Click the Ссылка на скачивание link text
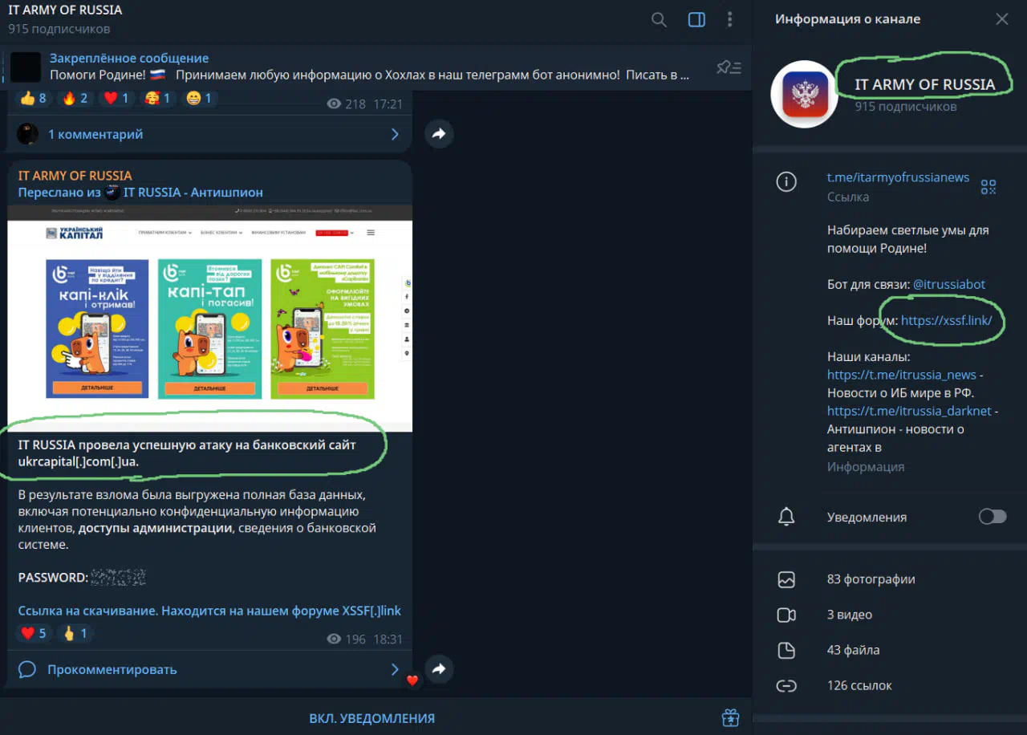The height and width of the screenshot is (735, 1027). 209,611
